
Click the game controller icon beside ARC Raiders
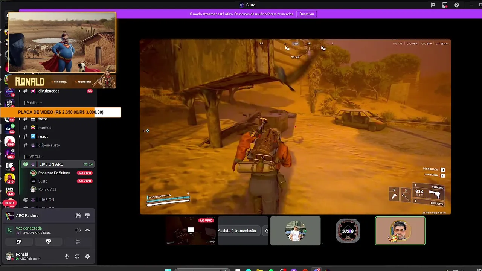(78, 216)
